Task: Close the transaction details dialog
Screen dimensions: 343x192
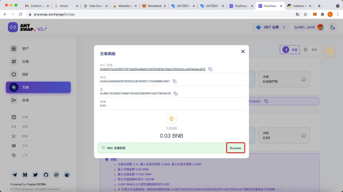Action: coord(243,51)
